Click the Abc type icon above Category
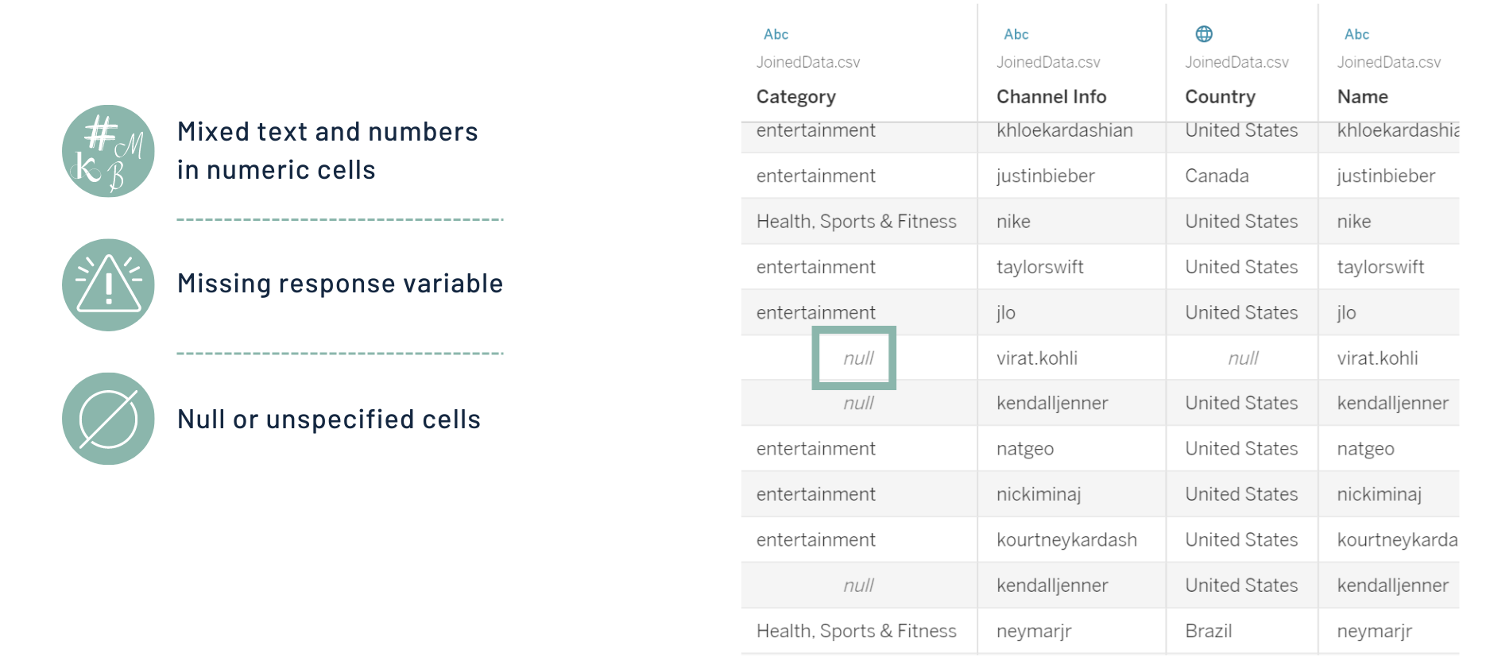This screenshot has height=669, width=1490. click(776, 34)
